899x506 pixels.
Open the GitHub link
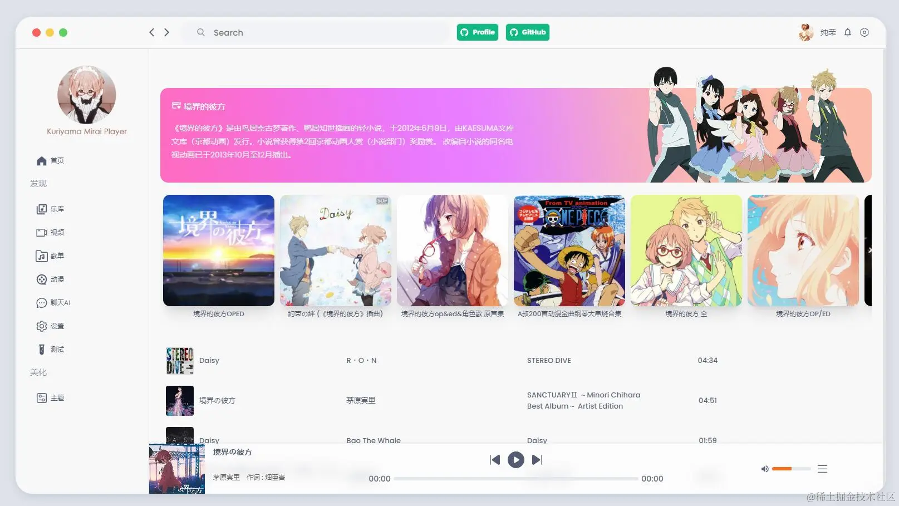click(x=527, y=32)
